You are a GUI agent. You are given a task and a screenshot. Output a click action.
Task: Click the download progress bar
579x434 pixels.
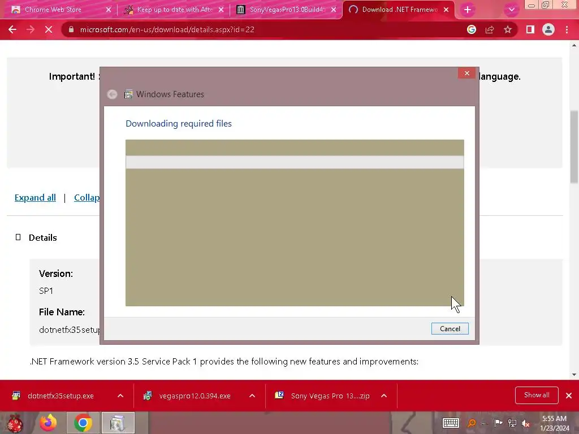[x=295, y=162]
